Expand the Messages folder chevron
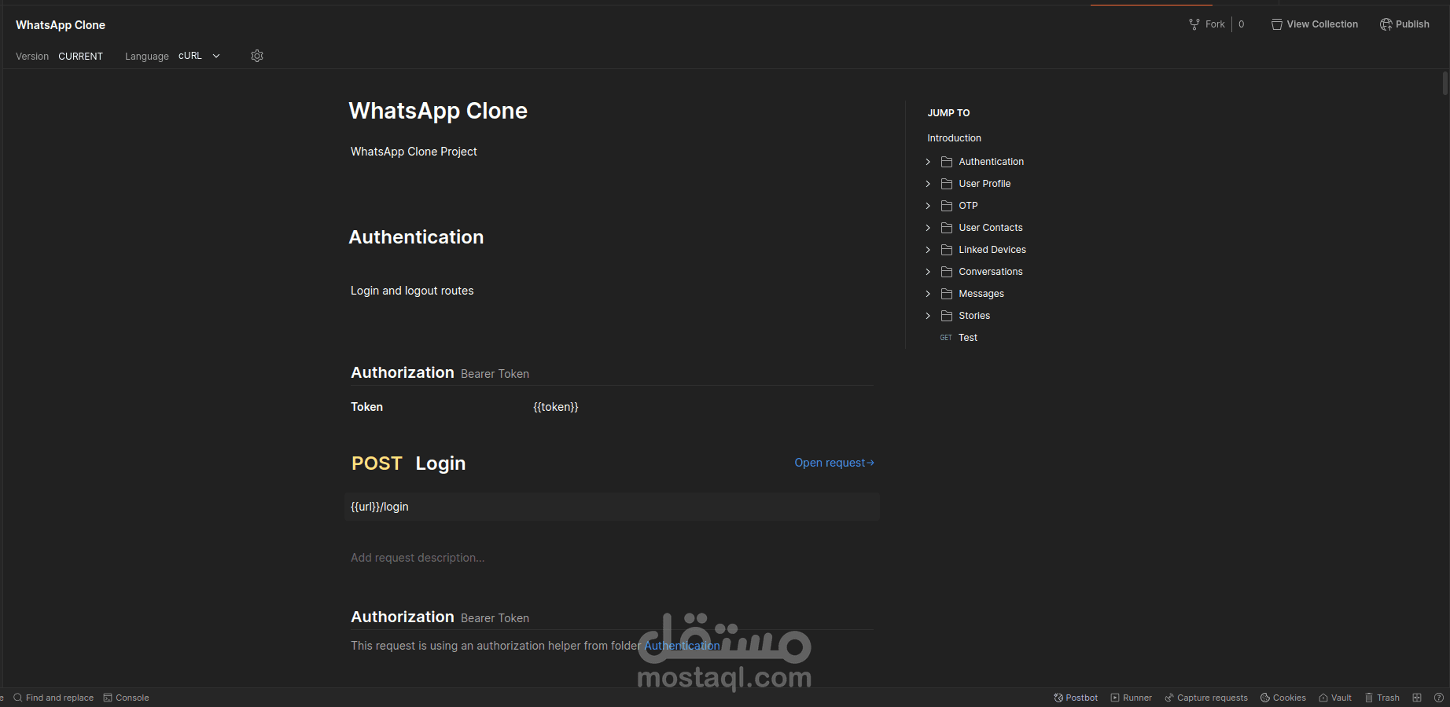 point(928,294)
